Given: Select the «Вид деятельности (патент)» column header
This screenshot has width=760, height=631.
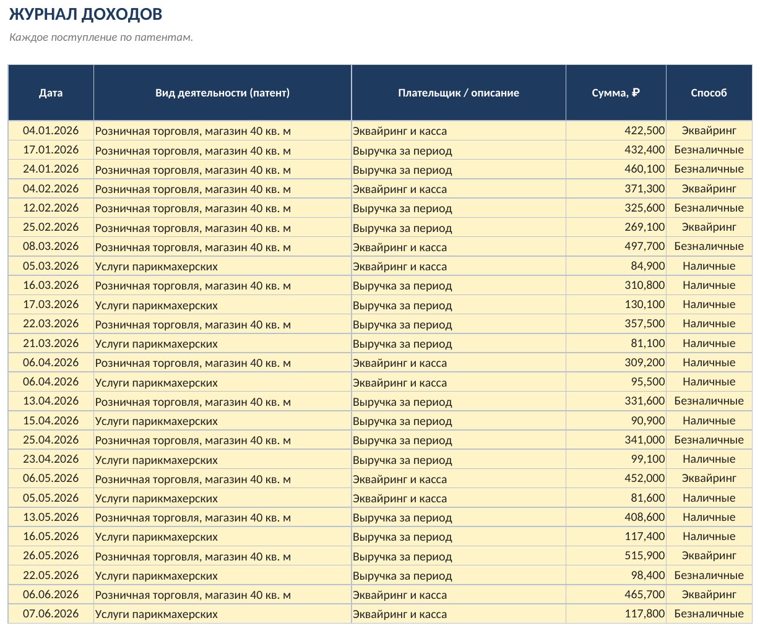Looking at the screenshot, I should click(x=222, y=93).
